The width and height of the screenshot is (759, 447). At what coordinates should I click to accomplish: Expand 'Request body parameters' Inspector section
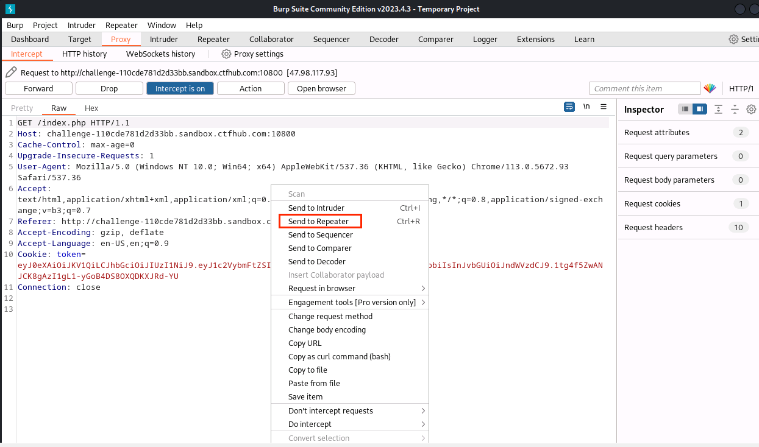coord(688,180)
